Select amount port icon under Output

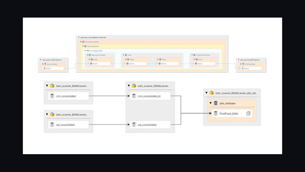coord(160,63)
